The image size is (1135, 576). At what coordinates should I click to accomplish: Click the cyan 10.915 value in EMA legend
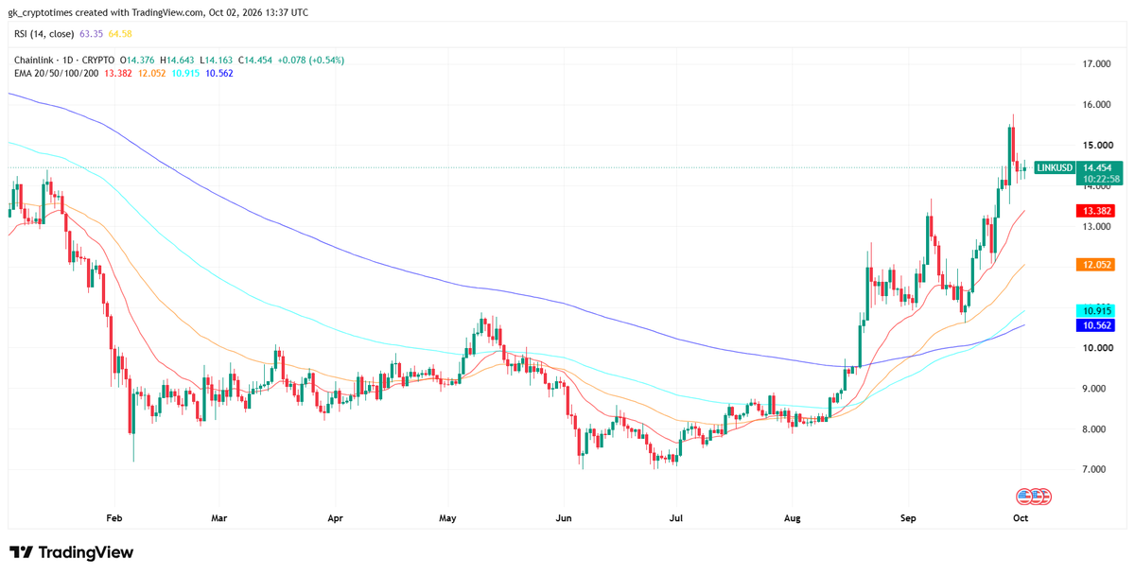click(x=187, y=73)
